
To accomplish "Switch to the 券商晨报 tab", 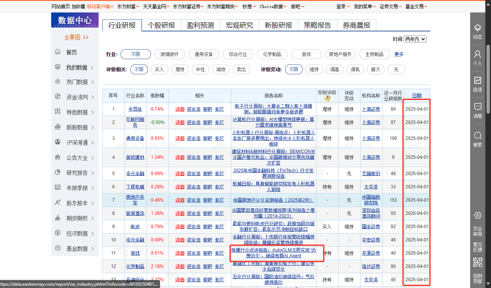I will point(357,25).
